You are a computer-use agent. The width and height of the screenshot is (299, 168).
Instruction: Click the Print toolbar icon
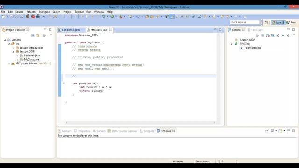pos(21,17)
